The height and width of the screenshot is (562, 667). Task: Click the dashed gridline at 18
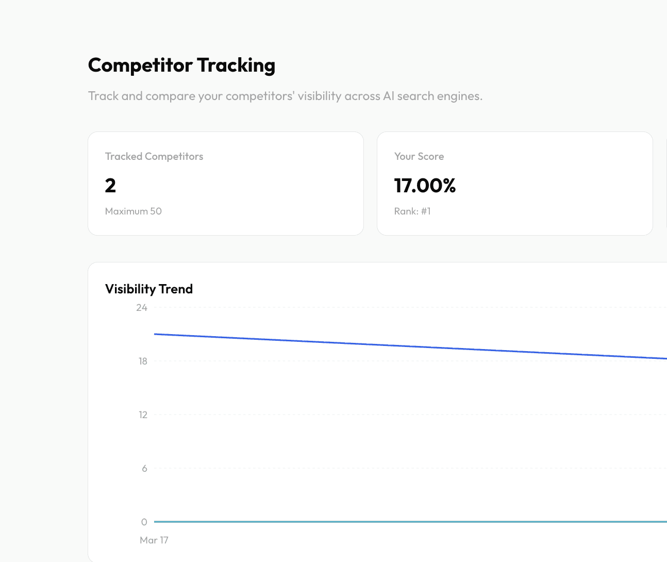pos(361,361)
